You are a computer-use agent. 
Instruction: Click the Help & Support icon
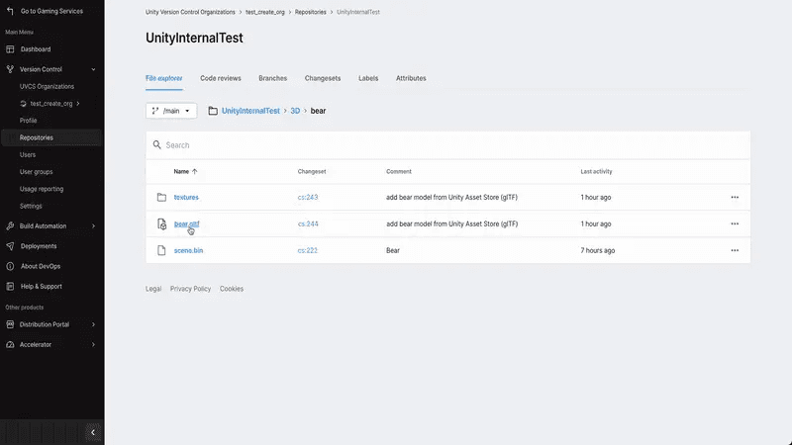11,286
